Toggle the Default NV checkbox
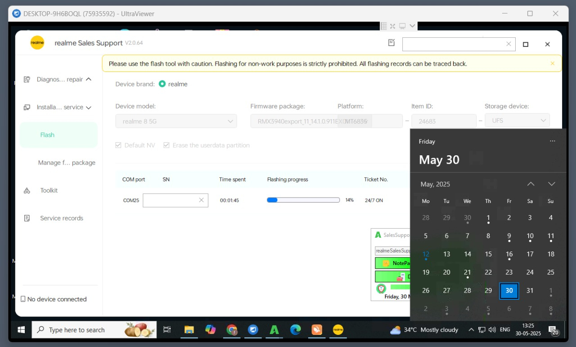Image resolution: width=576 pixels, height=347 pixels. 118,145
